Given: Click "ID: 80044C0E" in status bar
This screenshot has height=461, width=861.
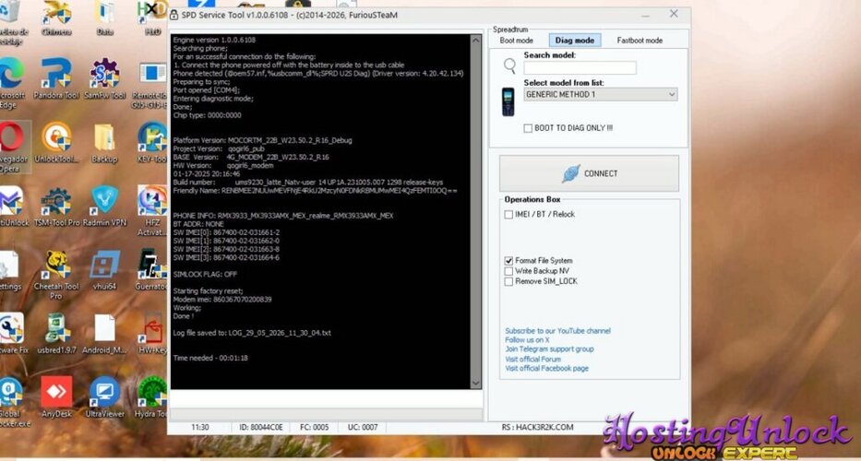Looking at the screenshot, I should [261, 427].
